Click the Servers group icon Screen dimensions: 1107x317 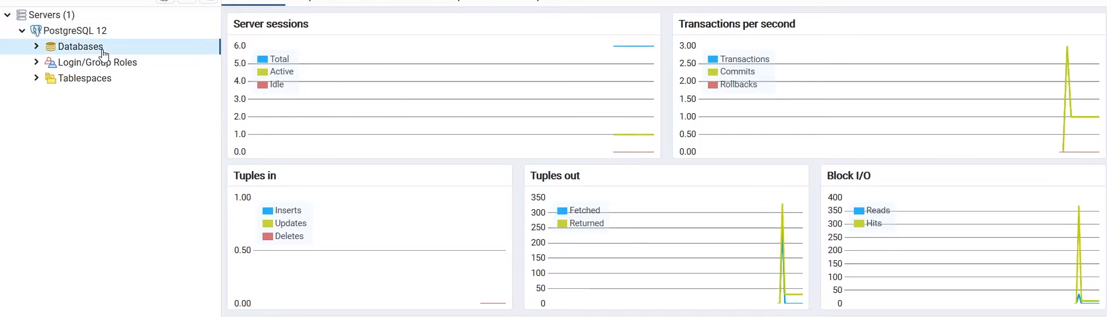click(x=21, y=15)
